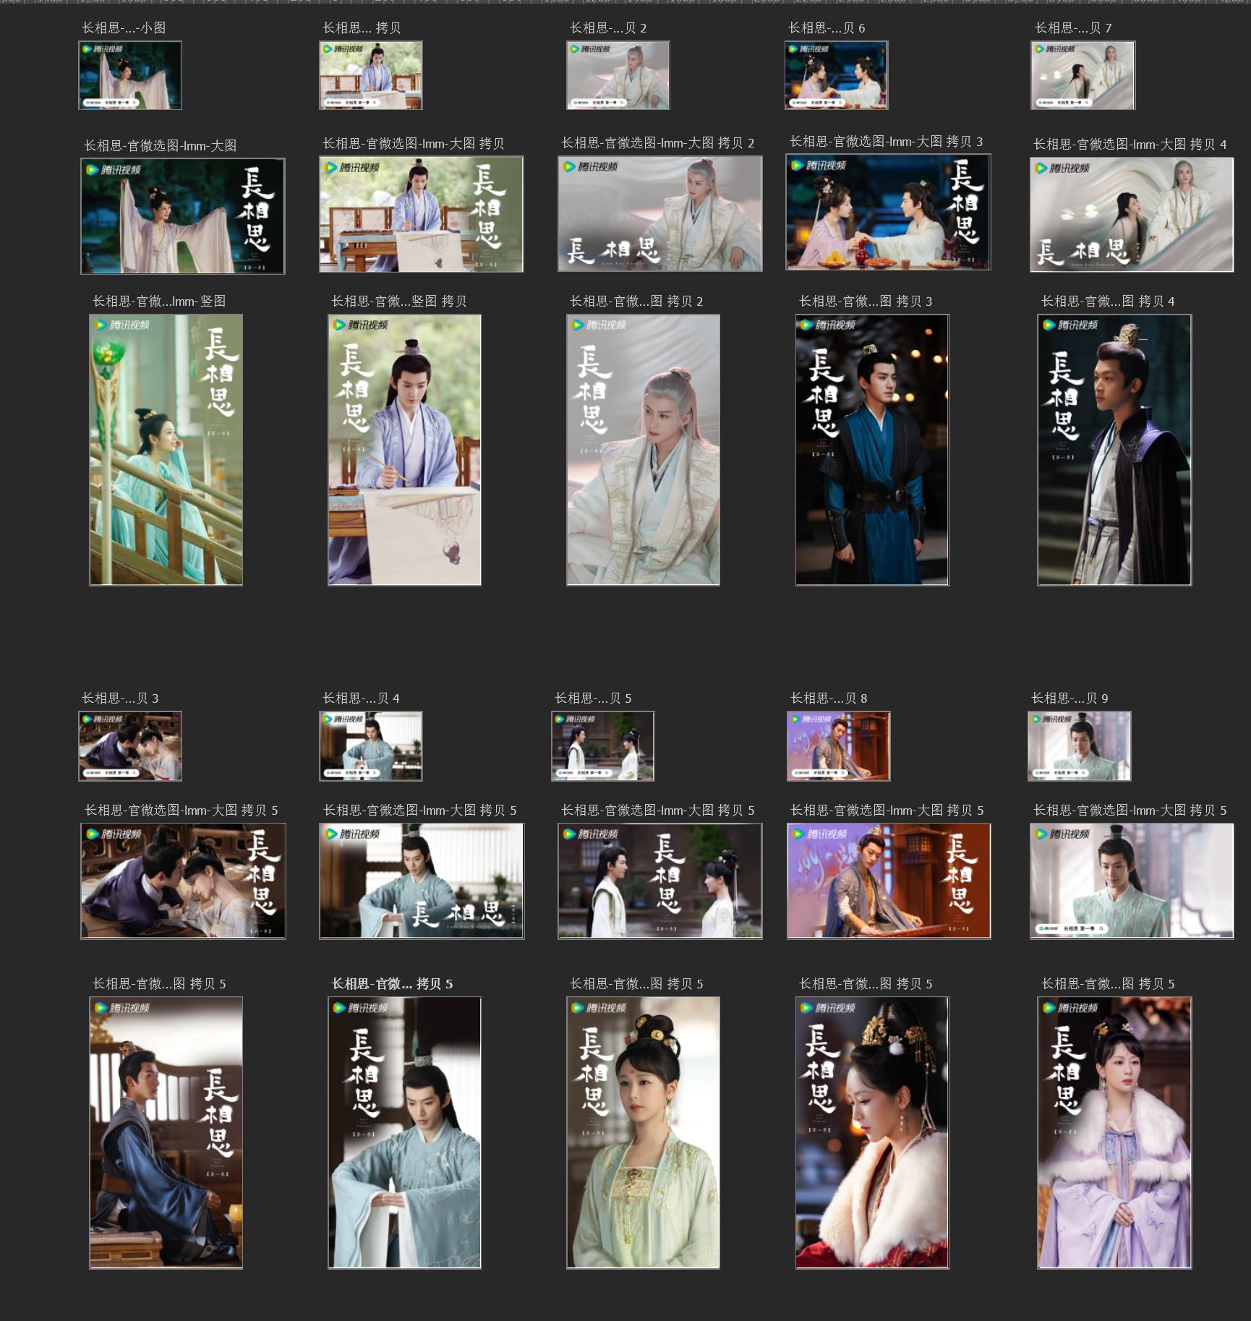1251x1321 pixels.
Task: Open the small image under 长相思-...贝 4
Action: [371, 746]
